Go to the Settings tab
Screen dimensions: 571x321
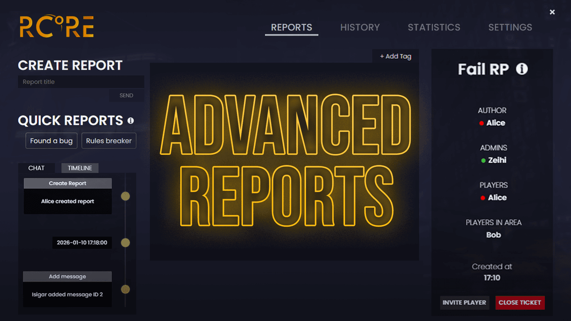tap(510, 28)
